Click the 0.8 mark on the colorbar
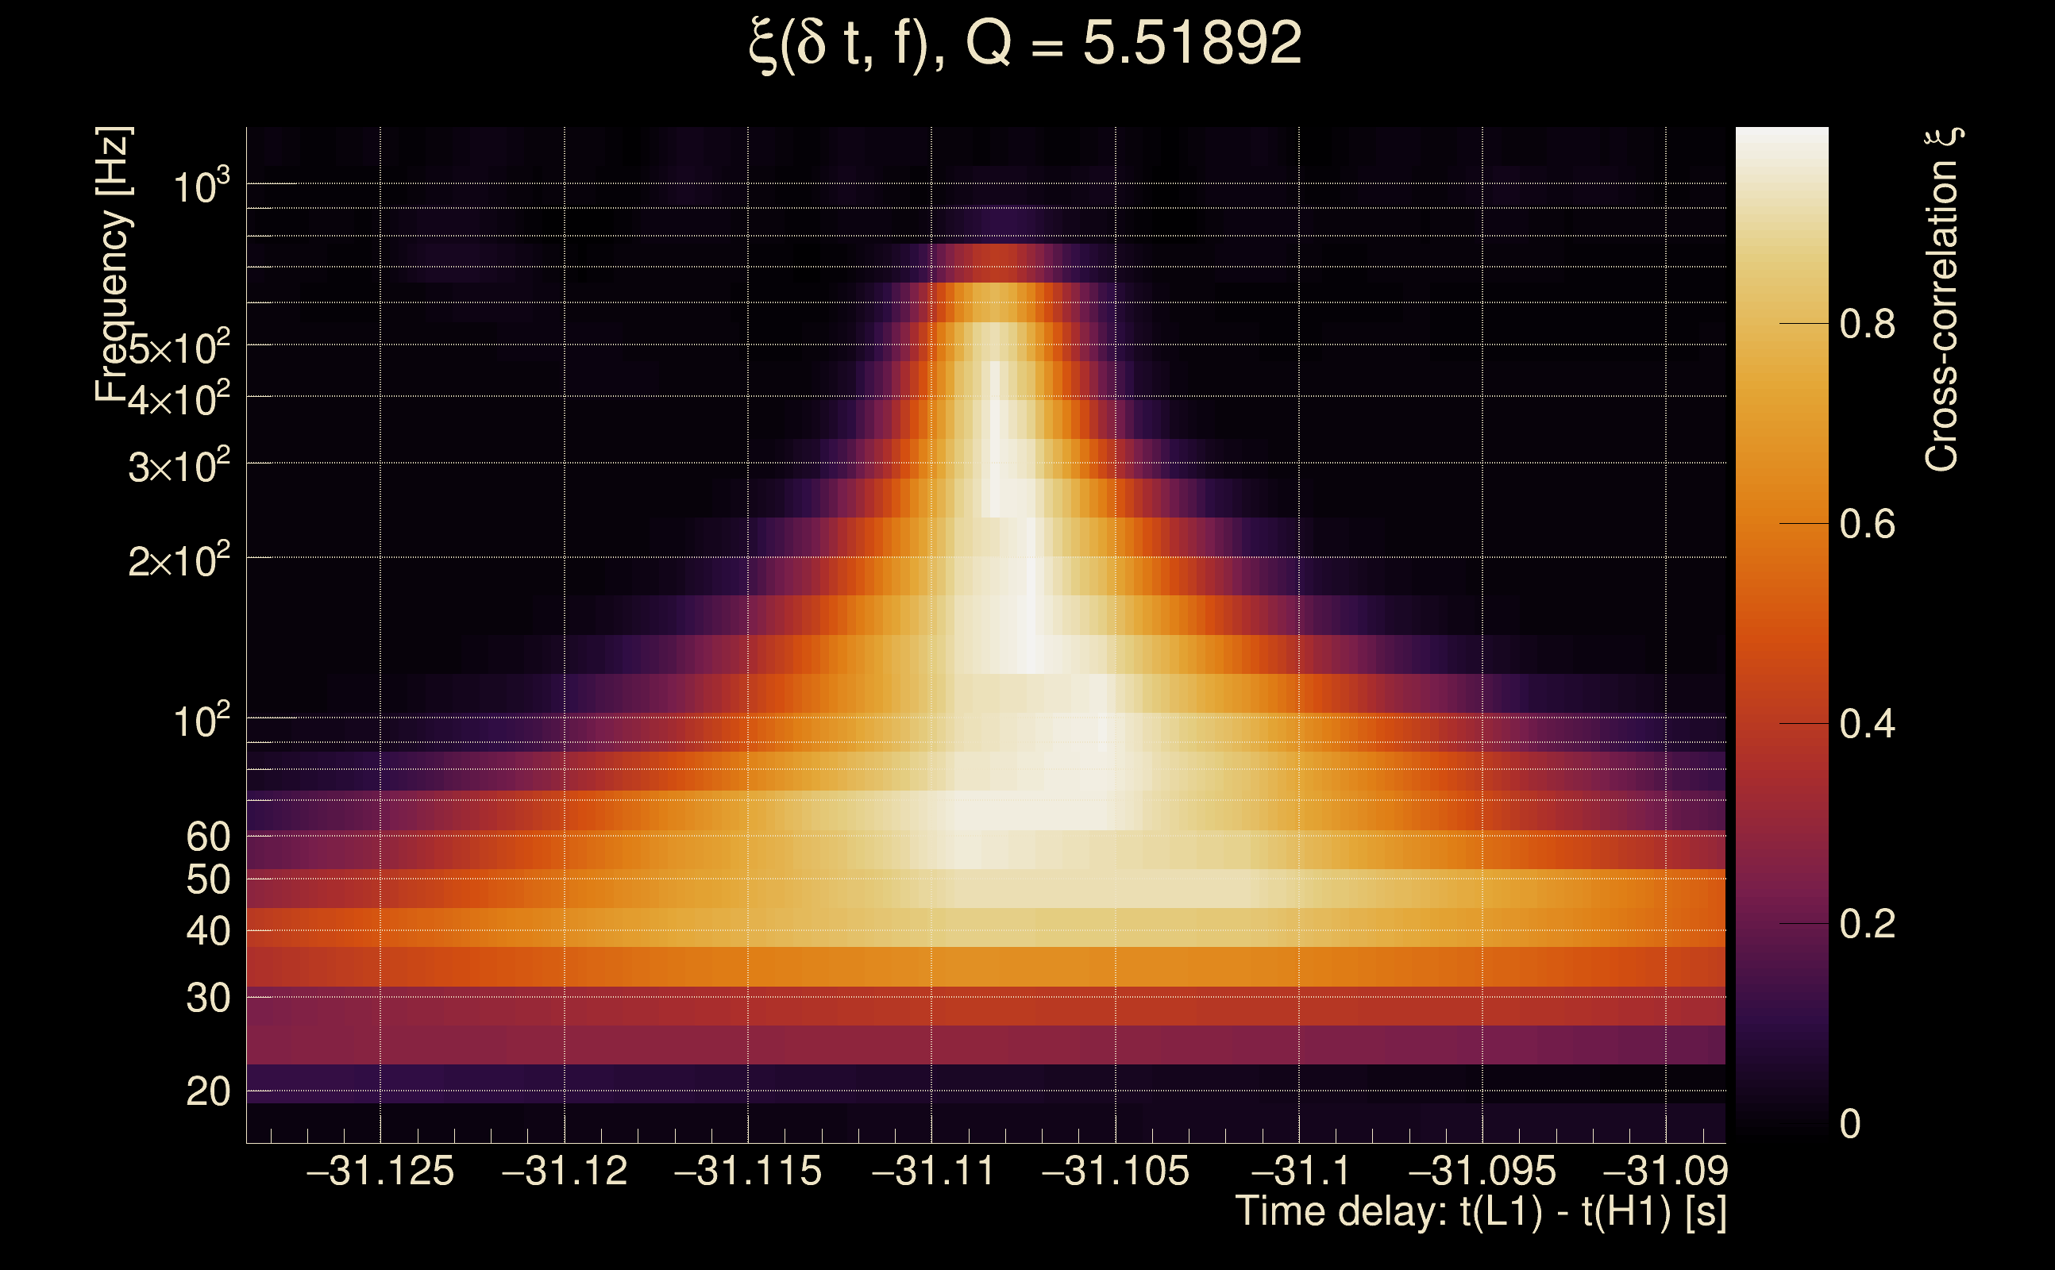The height and width of the screenshot is (1270, 2055). click(x=1866, y=324)
